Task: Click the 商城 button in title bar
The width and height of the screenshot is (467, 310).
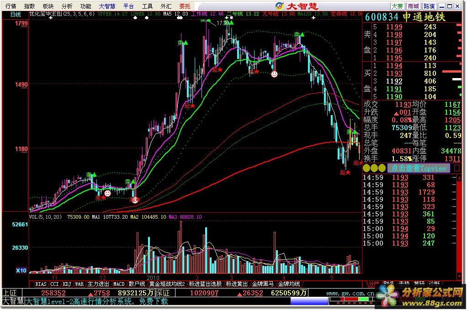Action: coord(414,6)
